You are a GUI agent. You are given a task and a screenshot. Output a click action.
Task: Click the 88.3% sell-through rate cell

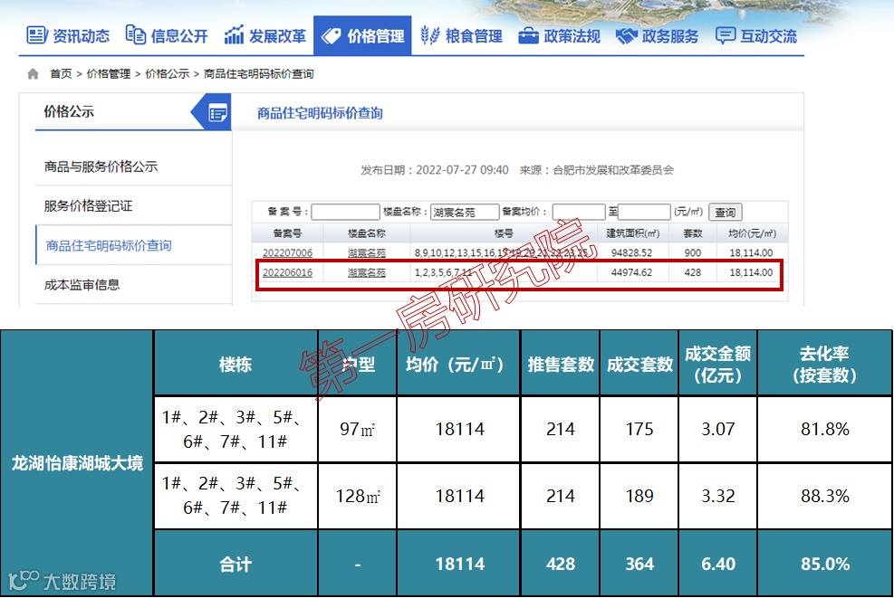824,496
